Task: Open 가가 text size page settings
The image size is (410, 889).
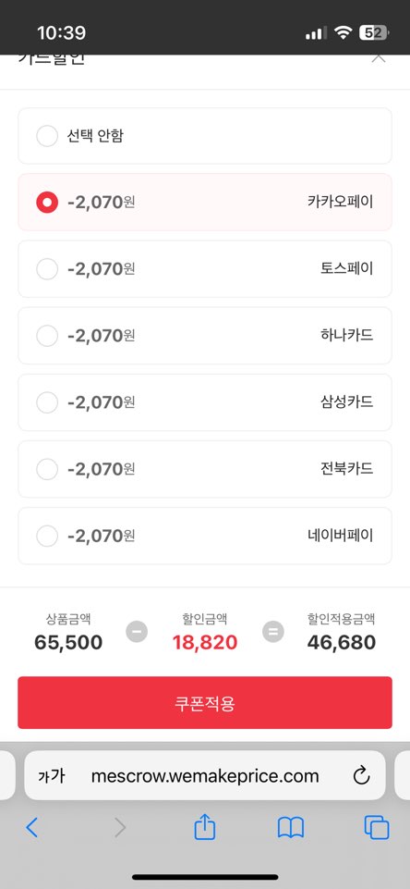Action: 52,775
